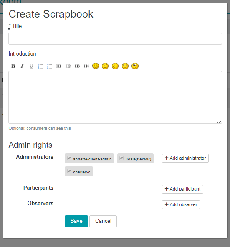Insert the winking face emoticon
Viewport: 230px width, 247px height.
click(x=115, y=66)
